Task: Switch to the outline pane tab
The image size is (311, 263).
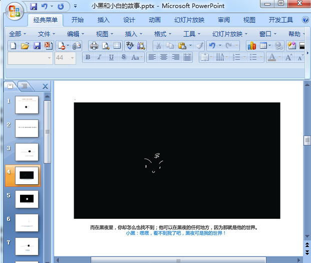Action: (x=25, y=86)
